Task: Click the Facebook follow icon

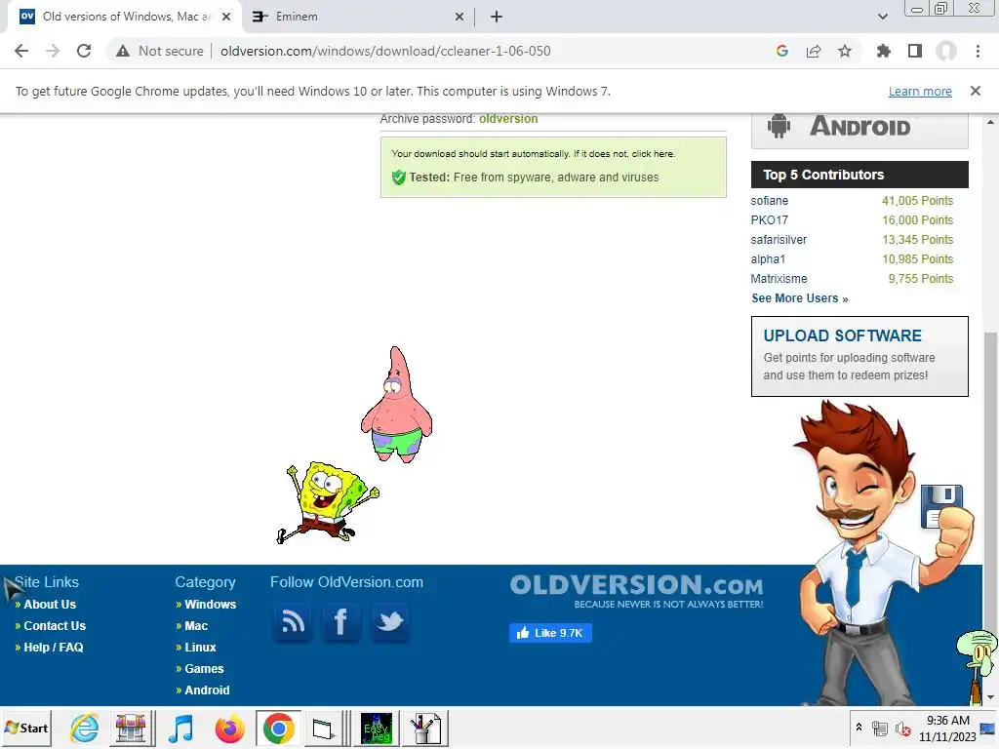Action: click(340, 621)
